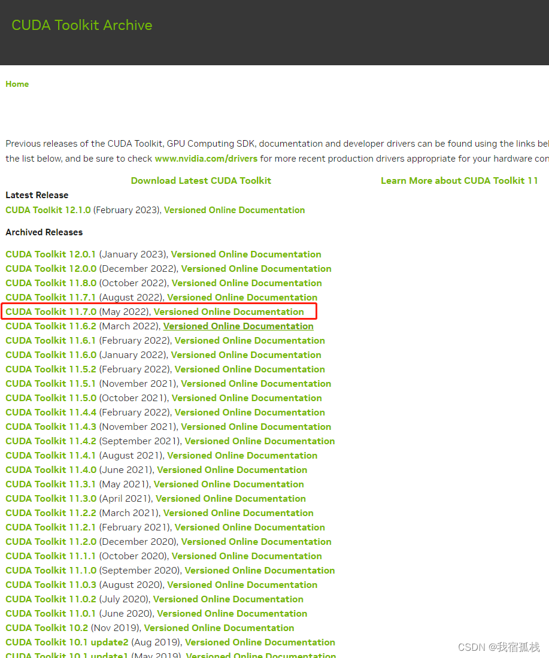The width and height of the screenshot is (549, 658).
Task: Open CUDA Toolkit 10.2 link
Action: coord(47,628)
